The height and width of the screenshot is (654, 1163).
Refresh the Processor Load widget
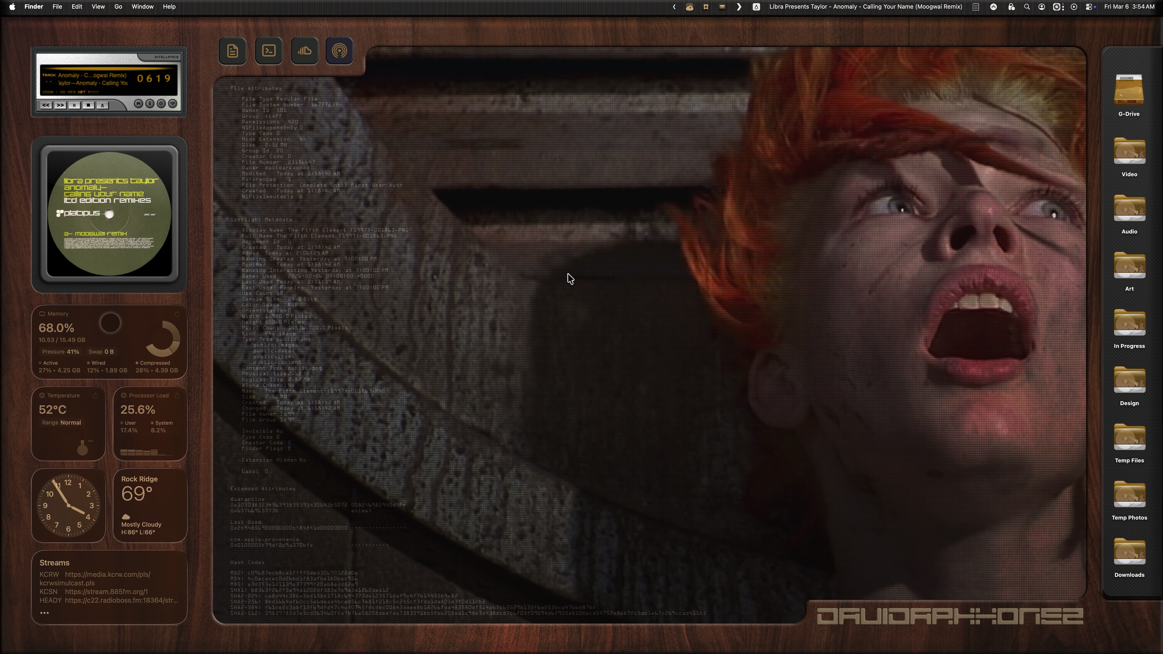[x=177, y=395]
